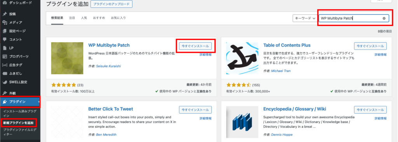Image resolution: width=398 pixels, height=142 pixels.
Task: Switch to the 検索結果 tab
Action: point(57,18)
